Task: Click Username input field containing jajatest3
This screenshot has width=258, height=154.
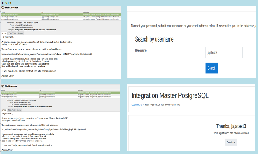Action: coord(224,52)
